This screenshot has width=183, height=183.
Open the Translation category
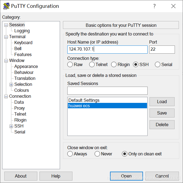click(25, 79)
